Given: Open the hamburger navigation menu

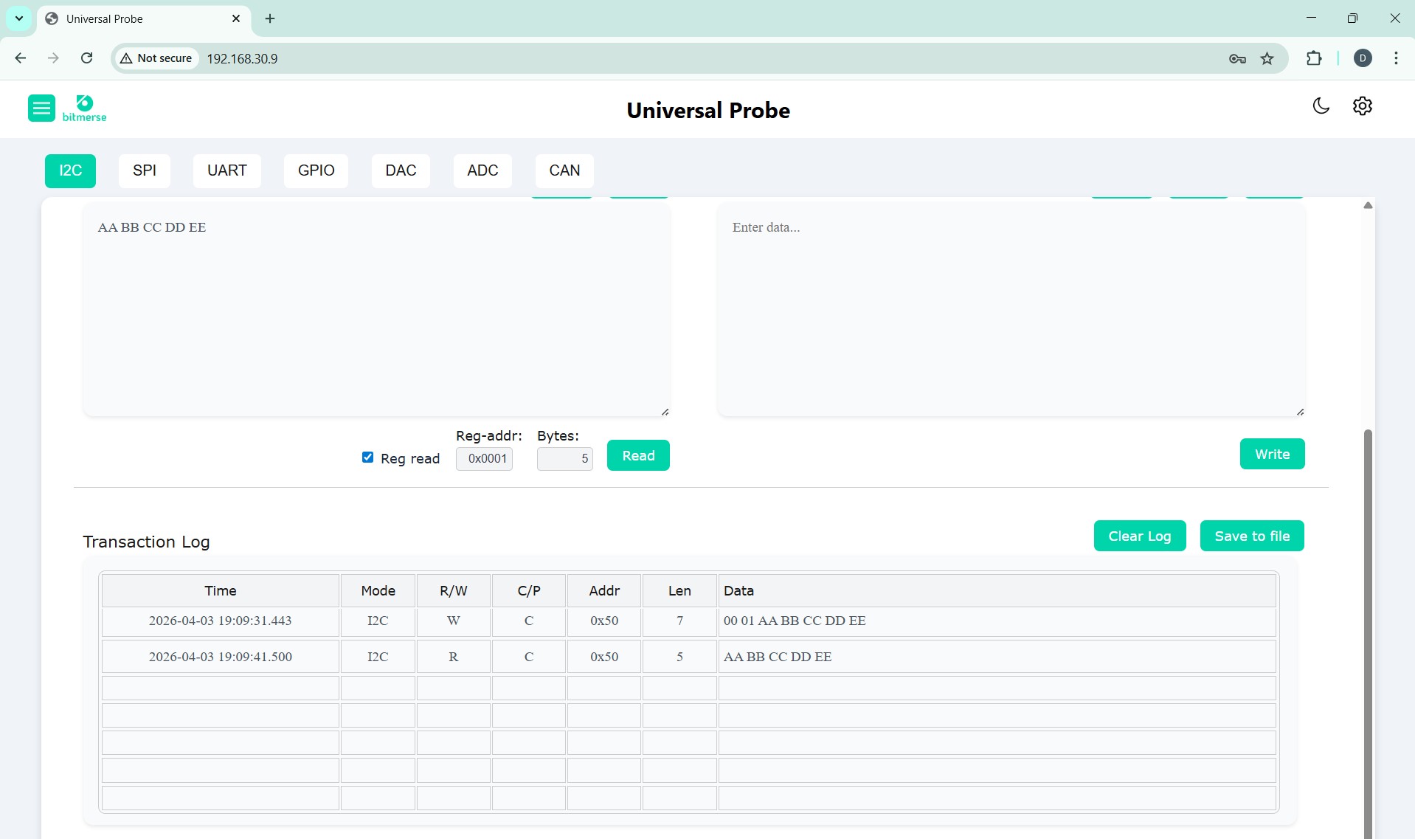Looking at the screenshot, I should click(41, 108).
